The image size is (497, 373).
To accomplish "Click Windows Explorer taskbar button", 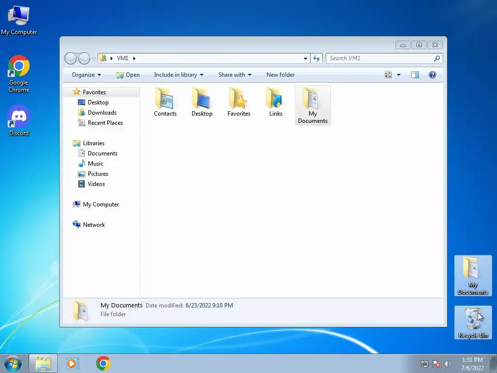I will [x=43, y=363].
